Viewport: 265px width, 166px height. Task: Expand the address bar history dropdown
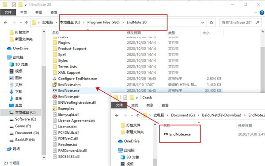click(202, 23)
